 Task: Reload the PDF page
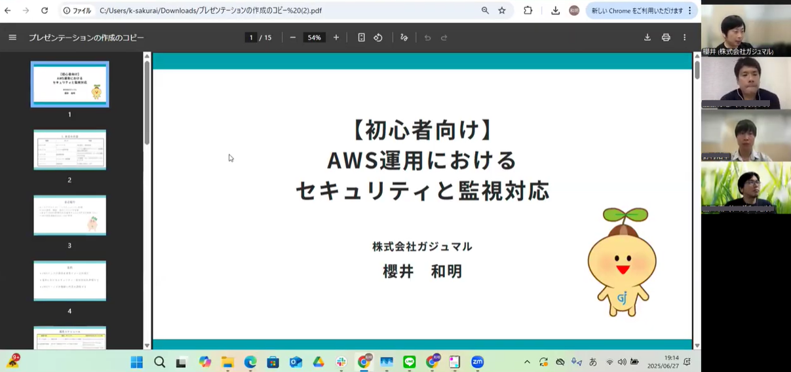[x=45, y=10]
